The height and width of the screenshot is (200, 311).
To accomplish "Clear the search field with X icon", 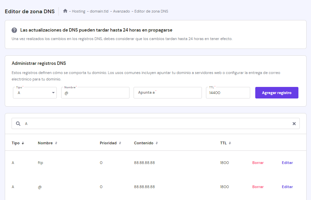I will click(294, 124).
